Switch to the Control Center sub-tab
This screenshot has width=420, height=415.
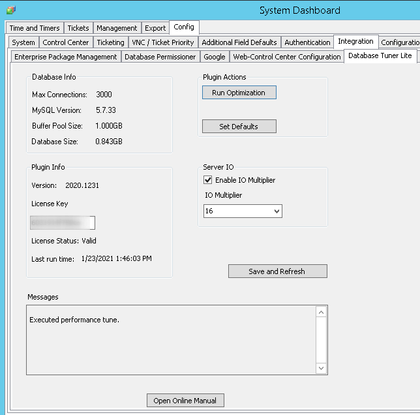(66, 42)
